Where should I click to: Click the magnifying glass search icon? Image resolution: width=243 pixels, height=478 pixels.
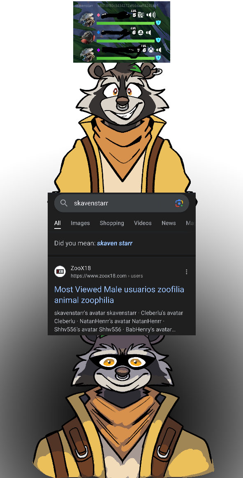point(64,203)
